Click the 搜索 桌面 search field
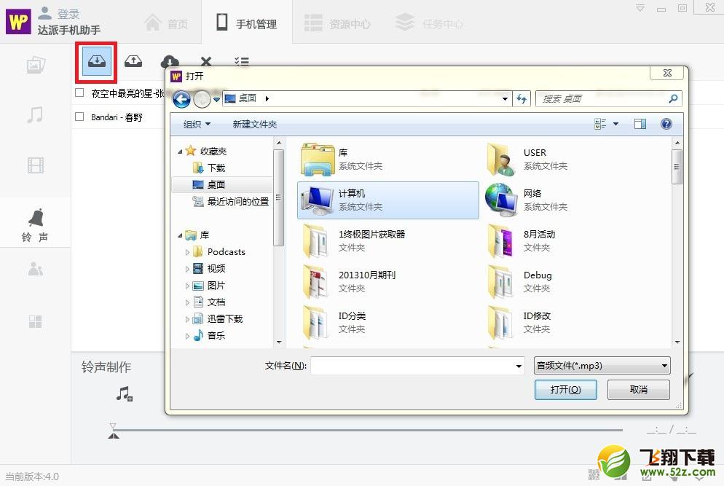724x486 pixels. tap(608, 98)
